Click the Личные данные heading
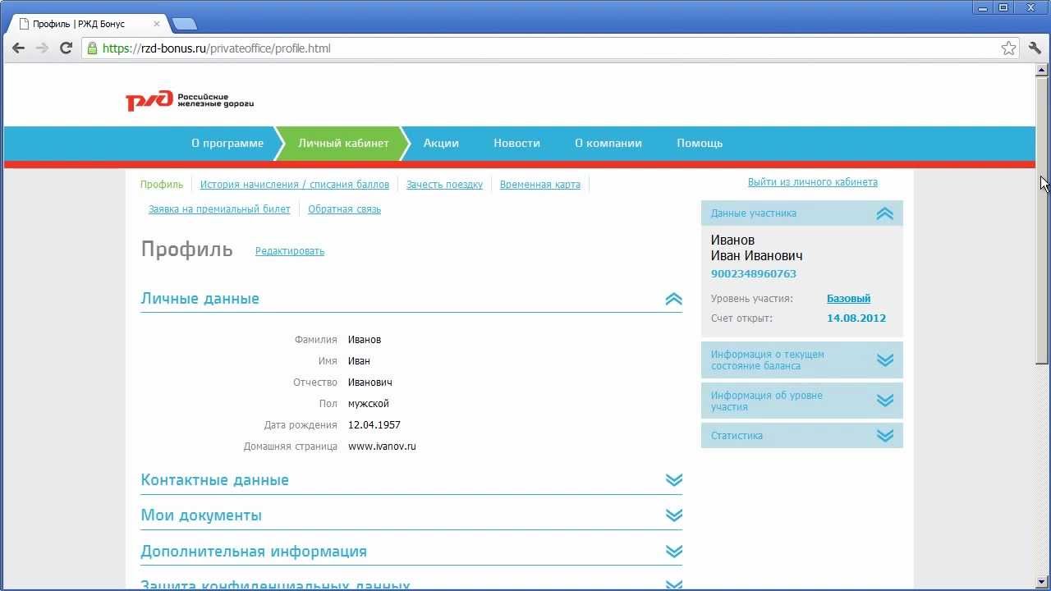Image resolution: width=1051 pixels, height=591 pixels. click(x=200, y=299)
